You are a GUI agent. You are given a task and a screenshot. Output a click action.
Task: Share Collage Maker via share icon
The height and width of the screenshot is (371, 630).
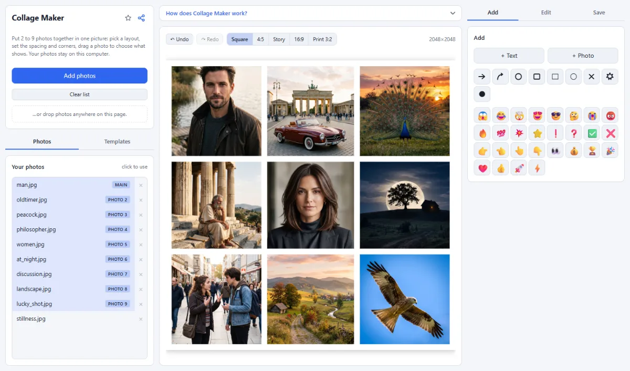click(x=141, y=18)
